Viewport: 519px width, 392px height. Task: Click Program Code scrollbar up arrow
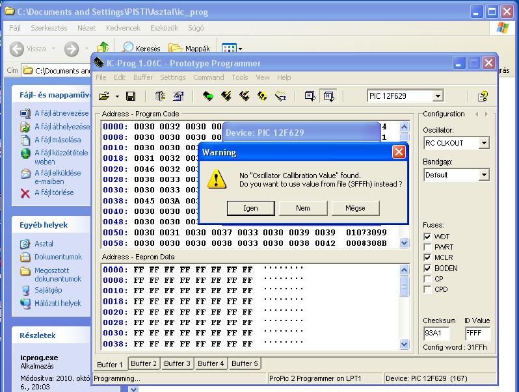point(404,127)
